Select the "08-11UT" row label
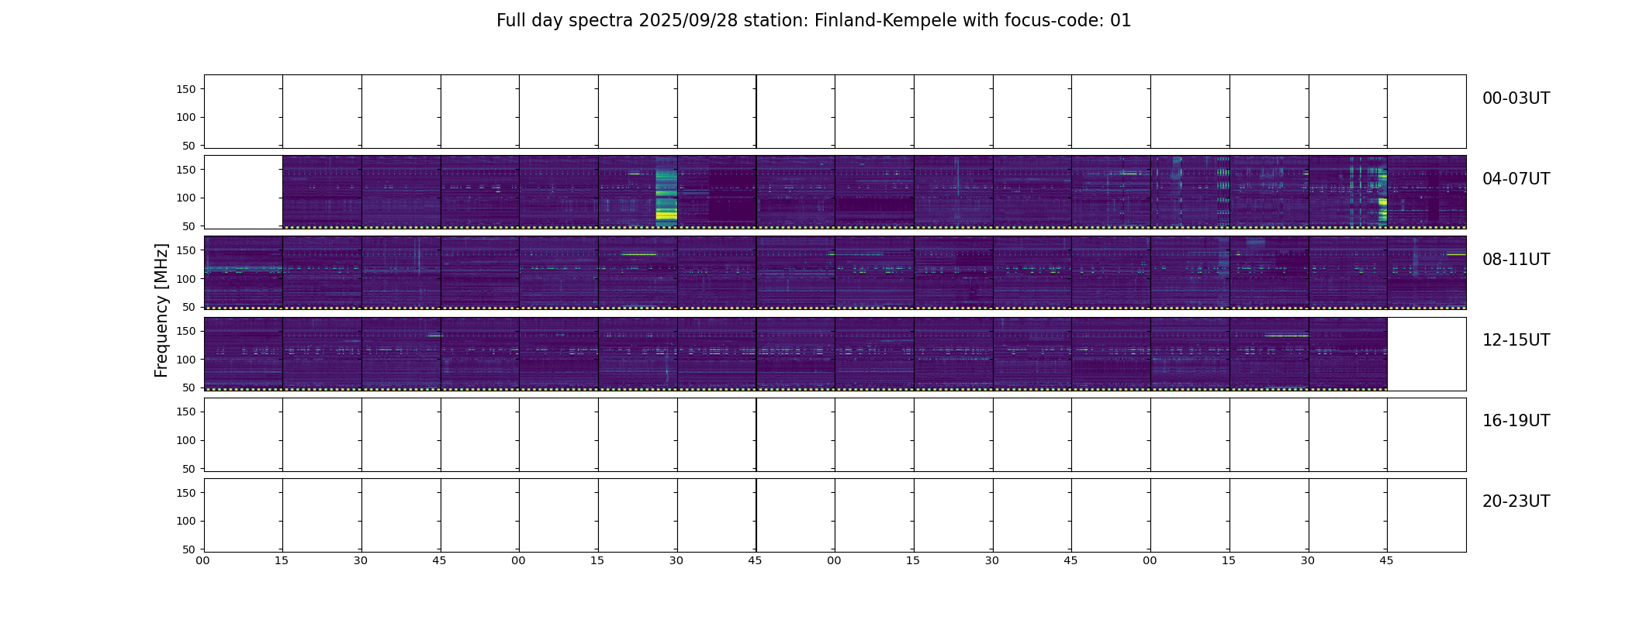Image resolution: width=1629 pixels, height=620 pixels. pos(1516,260)
